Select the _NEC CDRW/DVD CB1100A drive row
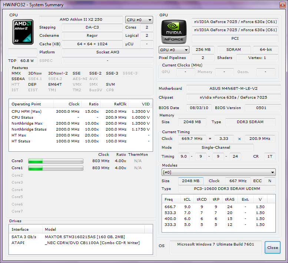The image size is (288, 263). [81, 243]
